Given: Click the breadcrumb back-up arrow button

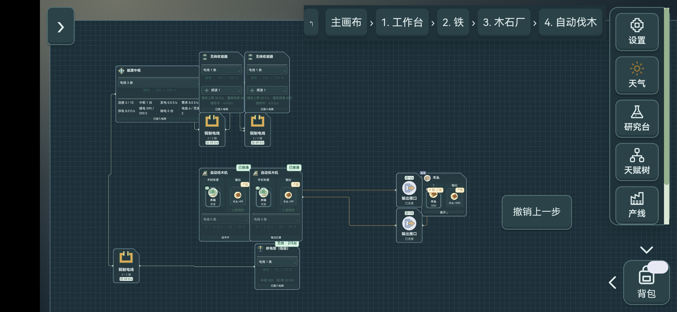Looking at the screenshot, I should click(311, 23).
